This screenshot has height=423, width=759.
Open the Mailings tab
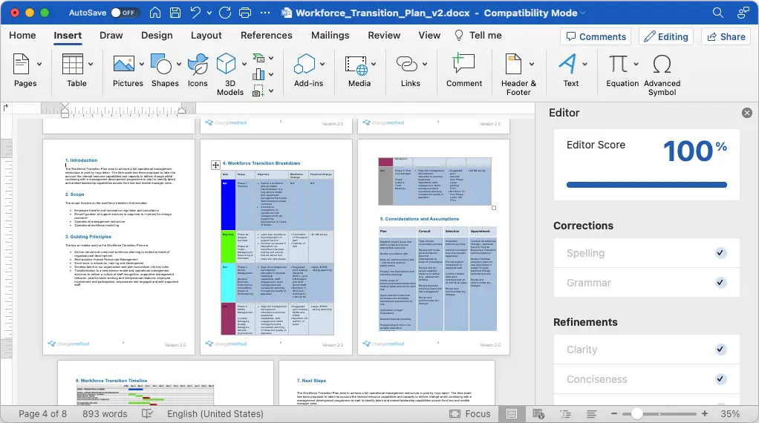(x=330, y=36)
